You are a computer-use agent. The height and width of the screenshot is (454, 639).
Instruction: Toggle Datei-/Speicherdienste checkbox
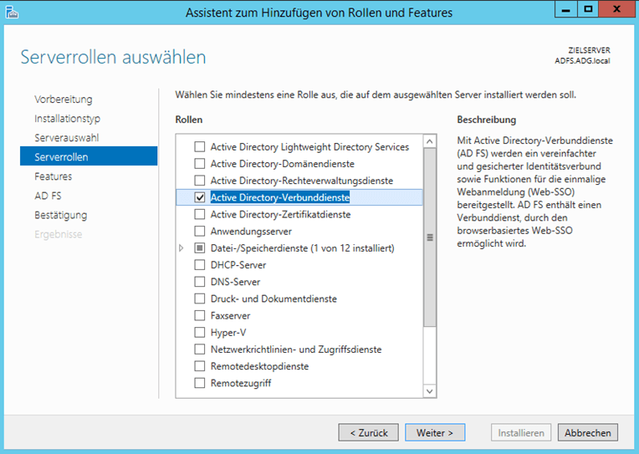200,248
